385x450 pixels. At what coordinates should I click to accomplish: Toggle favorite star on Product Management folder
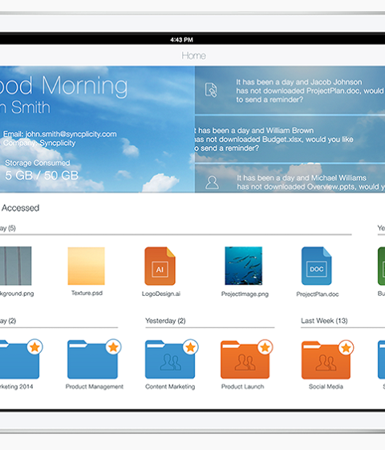[x=113, y=347]
